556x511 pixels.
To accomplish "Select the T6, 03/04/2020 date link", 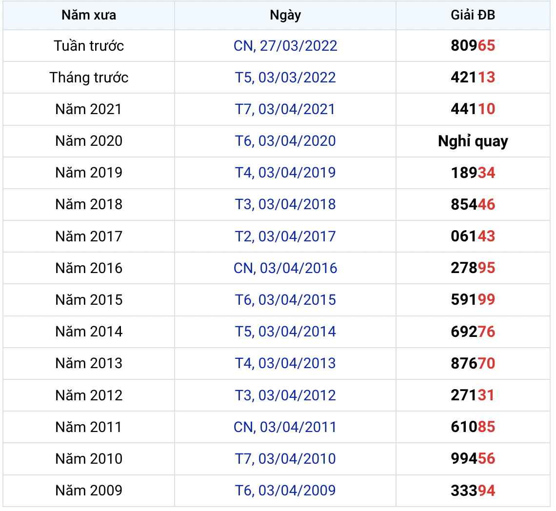I will coord(285,141).
